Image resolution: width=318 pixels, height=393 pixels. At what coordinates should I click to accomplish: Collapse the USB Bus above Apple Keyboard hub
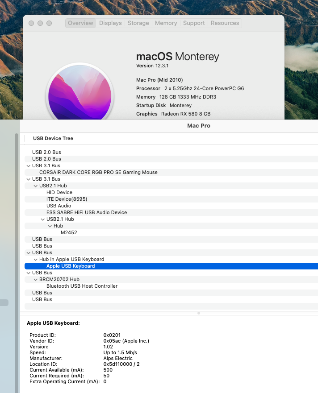point(29,252)
